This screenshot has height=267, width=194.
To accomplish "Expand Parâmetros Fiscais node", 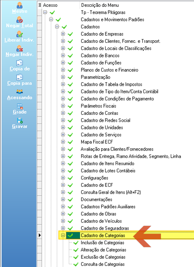I will click(x=63, y=106).
